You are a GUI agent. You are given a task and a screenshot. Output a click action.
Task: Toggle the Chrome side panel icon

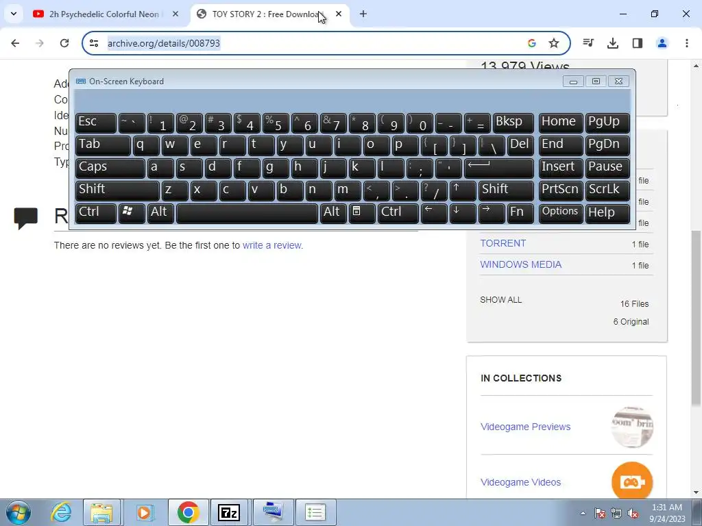coord(638,43)
